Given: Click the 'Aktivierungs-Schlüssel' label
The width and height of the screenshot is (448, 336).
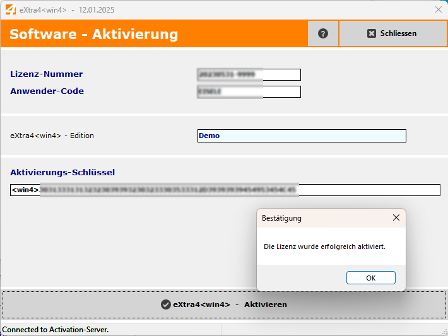Looking at the screenshot, I should click(62, 173).
